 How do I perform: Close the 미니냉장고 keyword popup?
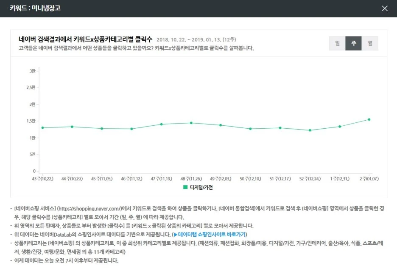coord(384,8)
